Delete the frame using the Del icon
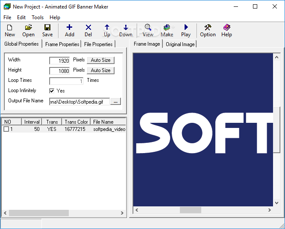Screen dimensions: 285x229 [x=88, y=30]
